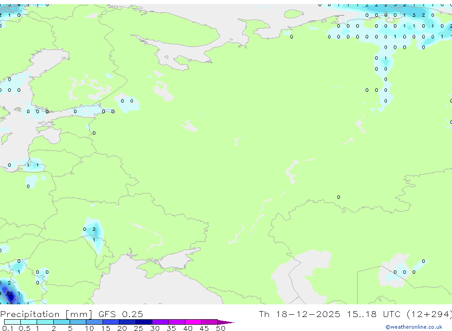The image size is (452, 331).
Task: Click legend label '10'
Action: pyautogui.click(x=89, y=328)
